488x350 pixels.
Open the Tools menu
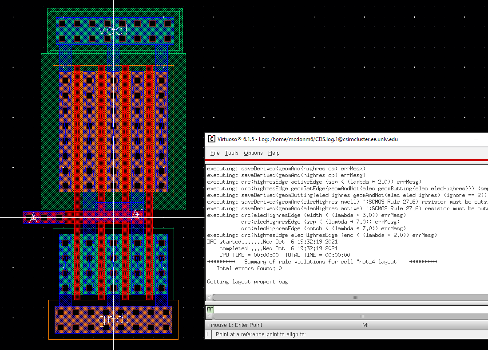(231, 153)
